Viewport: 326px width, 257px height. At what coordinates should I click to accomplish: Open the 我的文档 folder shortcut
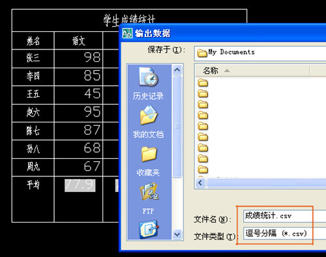[148, 122]
